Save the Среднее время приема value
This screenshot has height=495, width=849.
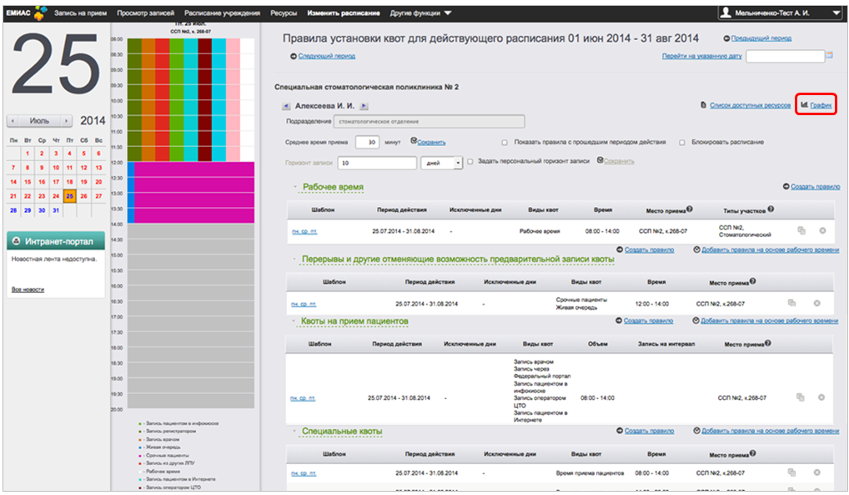431,143
